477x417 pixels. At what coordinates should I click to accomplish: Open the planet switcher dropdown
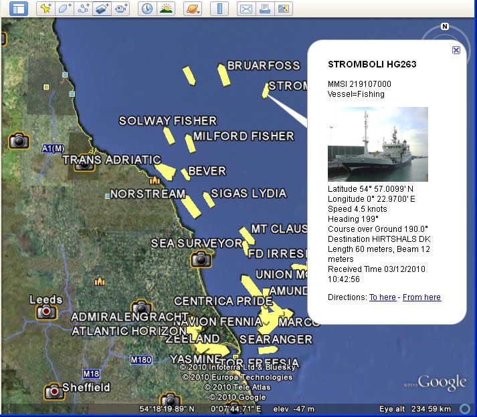coord(193,8)
